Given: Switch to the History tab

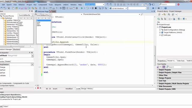Looking at the screenshot, I should pos(90,88).
